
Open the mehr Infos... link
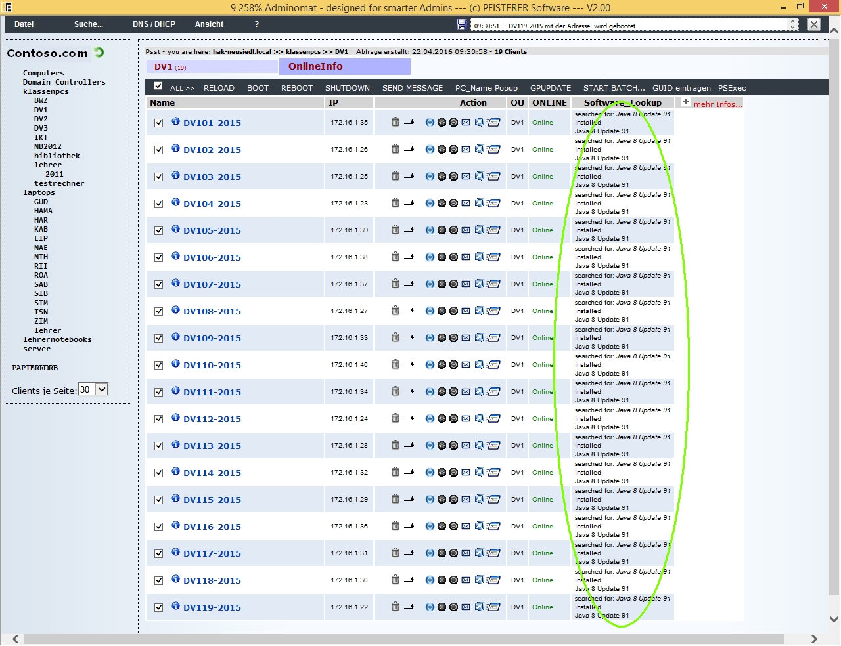(x=718, y=104)
